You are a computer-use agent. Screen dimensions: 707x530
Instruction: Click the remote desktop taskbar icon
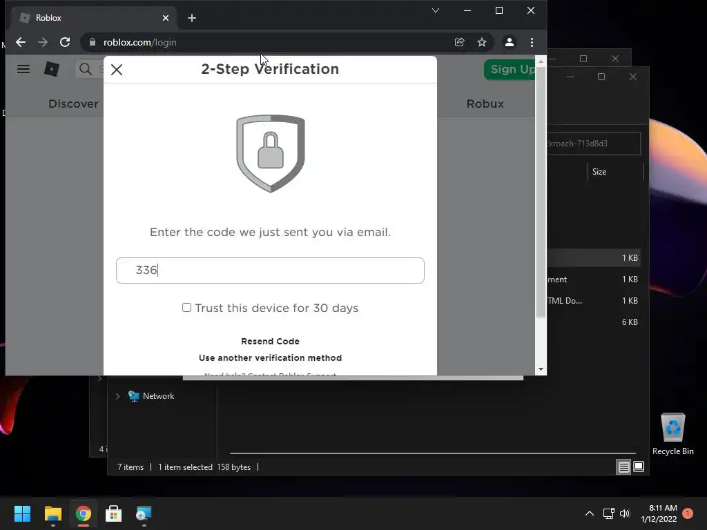tap(144, 513)
